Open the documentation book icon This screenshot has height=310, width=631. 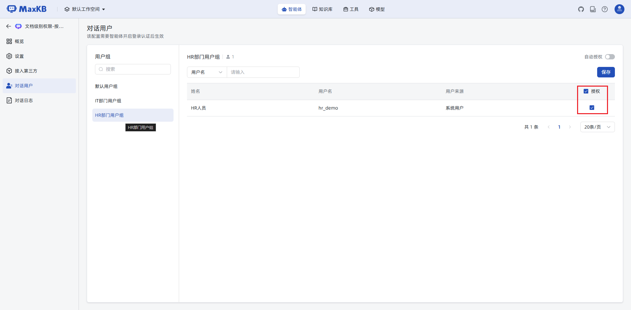pos(593,9)
